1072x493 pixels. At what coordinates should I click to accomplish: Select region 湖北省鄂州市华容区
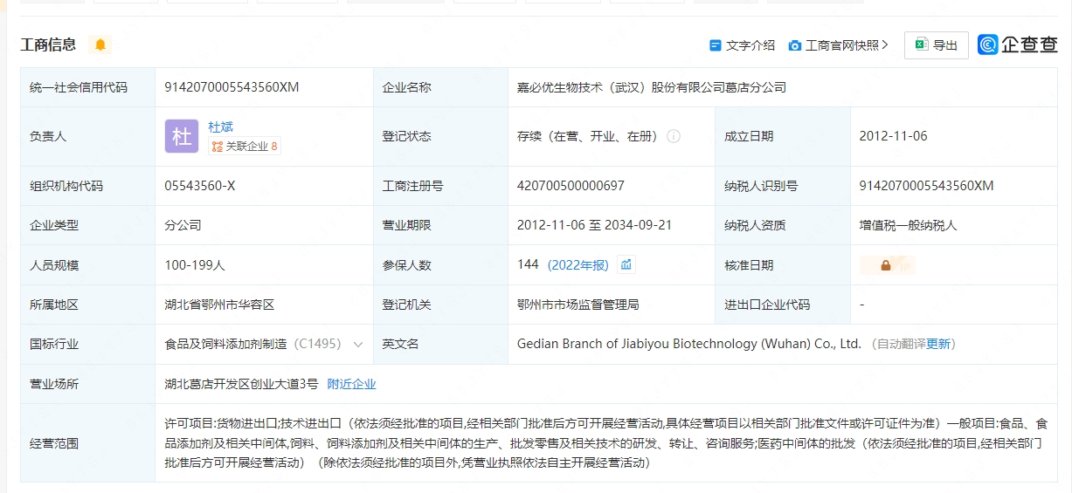220,305
